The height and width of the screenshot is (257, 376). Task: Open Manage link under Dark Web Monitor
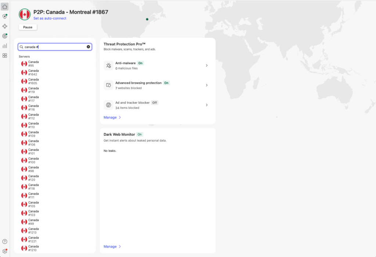(110, 246)
